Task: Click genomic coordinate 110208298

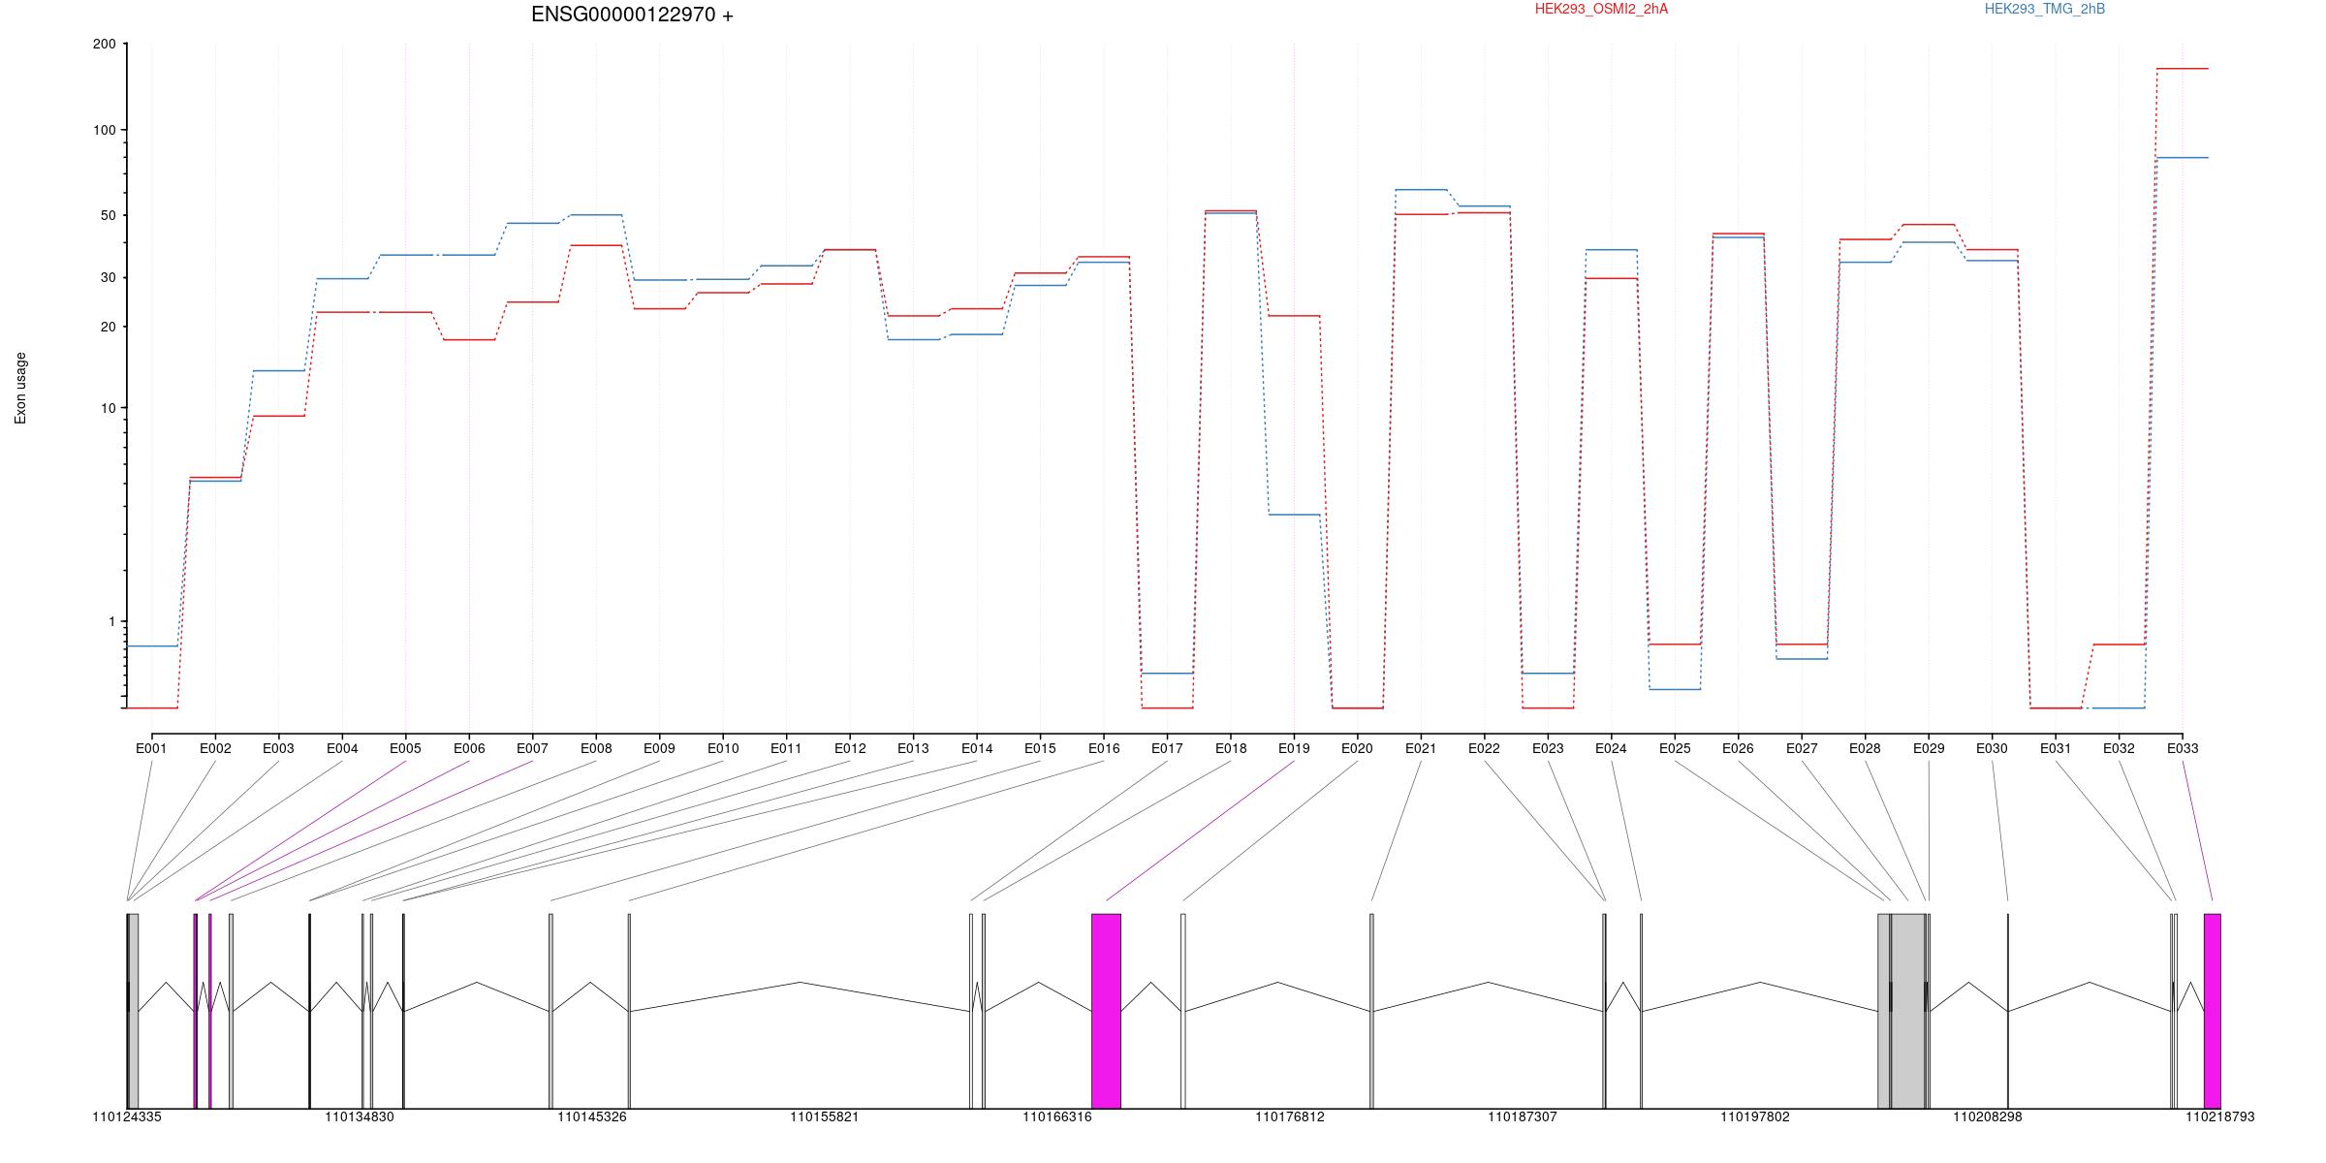Action: coord(1988,1116)
